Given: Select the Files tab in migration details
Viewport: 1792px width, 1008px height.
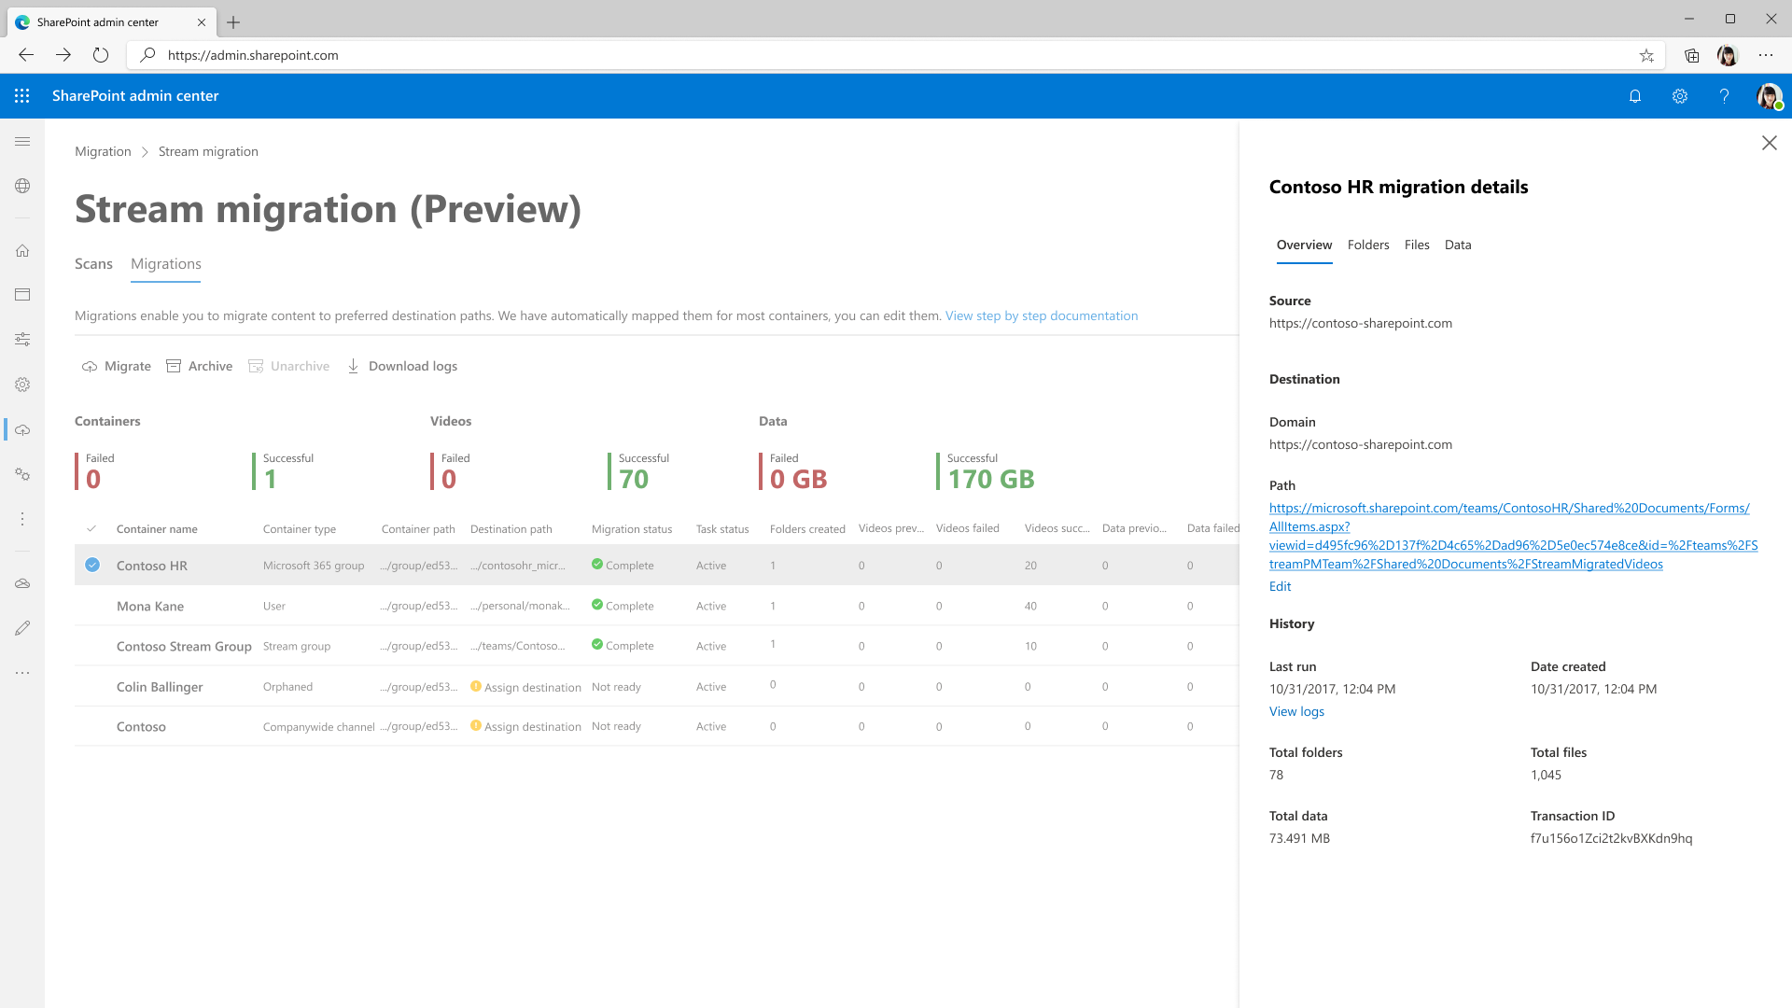Looking at the screenshot, I should tap(1417, 244).
